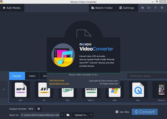Expand the Save to path dropdown
The height and width of the screenshot is (119, 167).
pos(62,115)
